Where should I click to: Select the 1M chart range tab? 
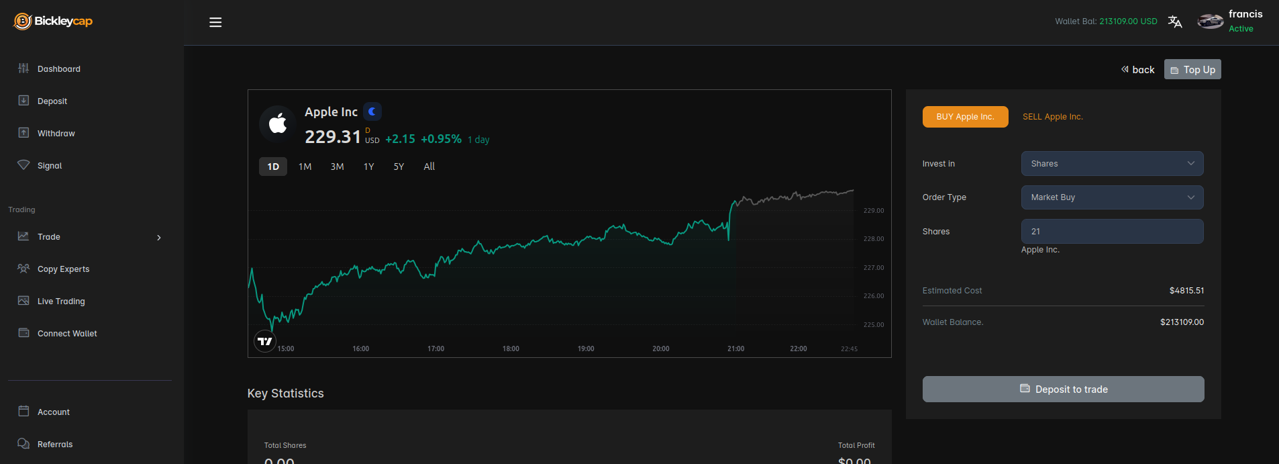click(305, 167)
